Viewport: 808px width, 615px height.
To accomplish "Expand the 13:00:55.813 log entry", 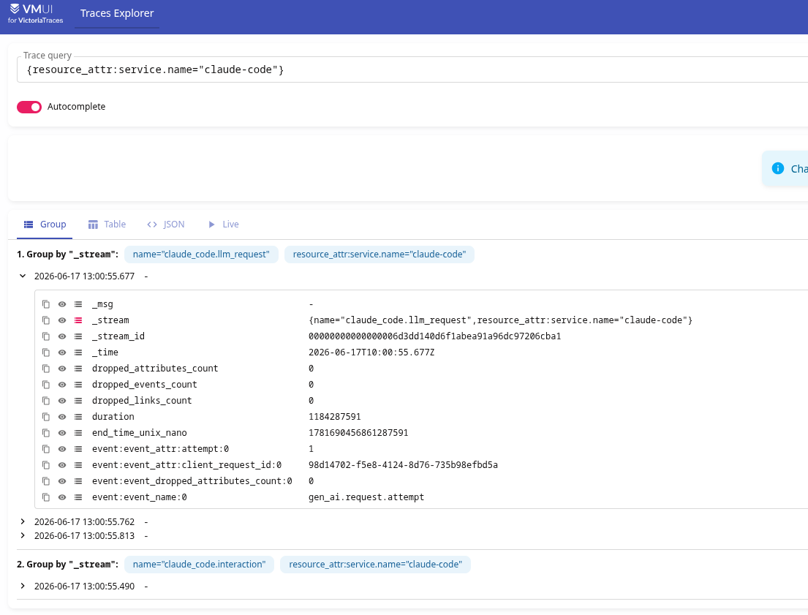I will [x=23, y=535].
